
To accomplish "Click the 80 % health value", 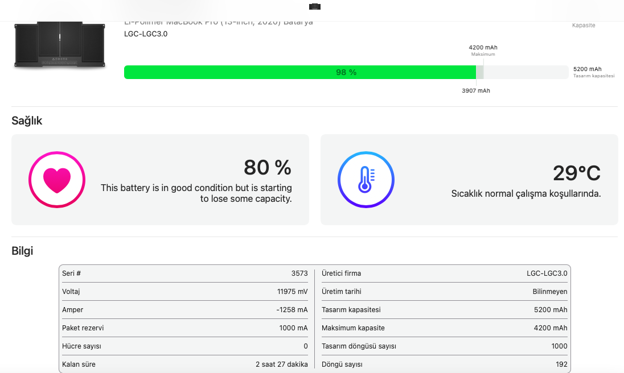I will (267, 168).
